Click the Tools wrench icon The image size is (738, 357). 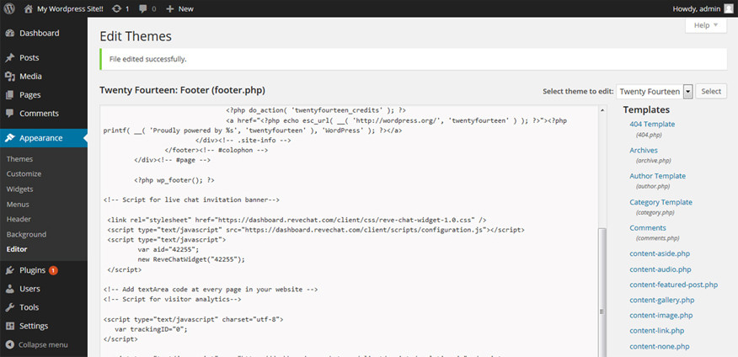(10, 307)
